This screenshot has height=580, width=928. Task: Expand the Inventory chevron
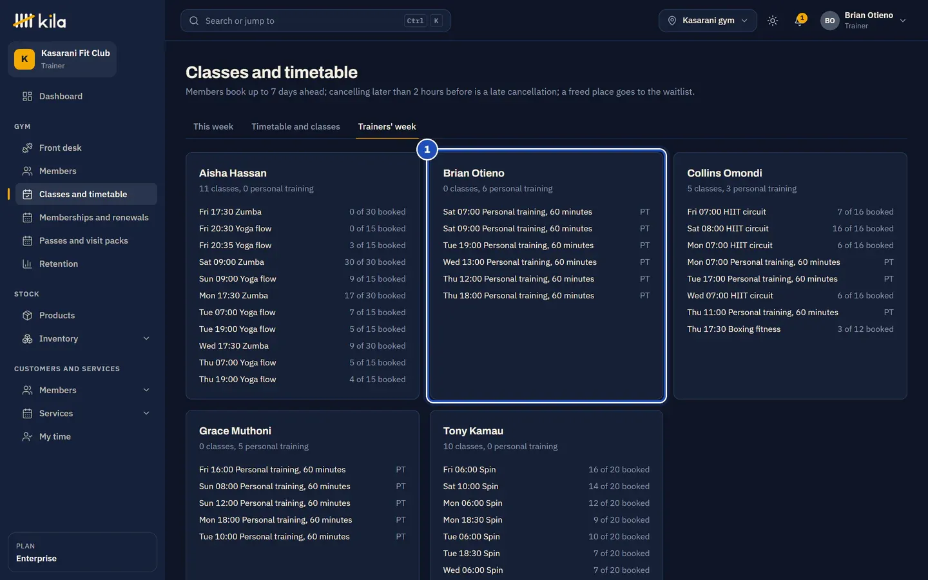[146, 338]
